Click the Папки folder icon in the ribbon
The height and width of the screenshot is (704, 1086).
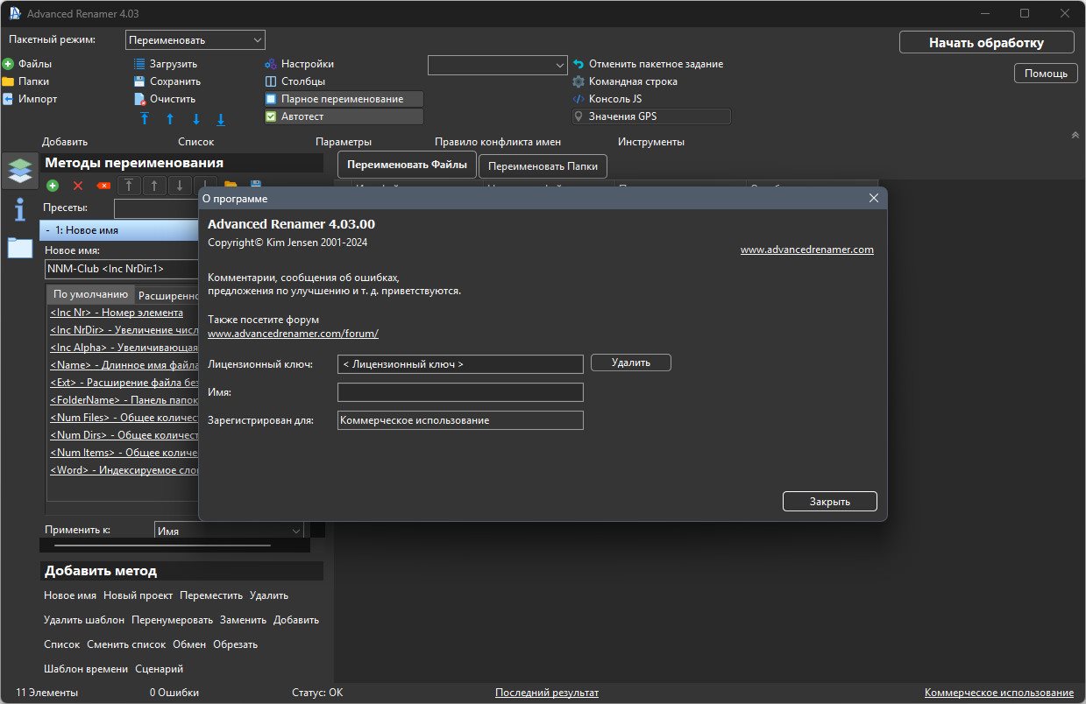click(8, 81)
